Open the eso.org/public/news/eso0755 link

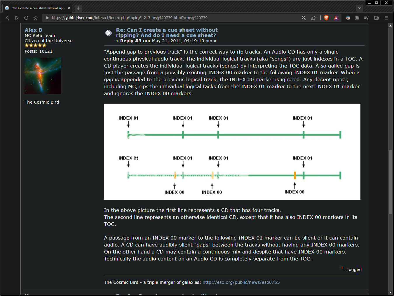pyautogui.click(x=241, y=282)
